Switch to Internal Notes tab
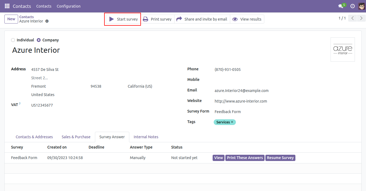 point(146,137)
